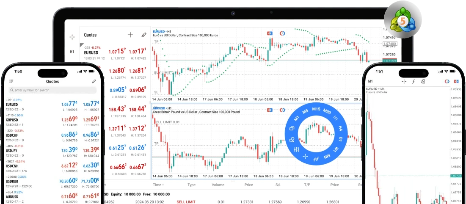Click the Time column header in tablet trade table
466x204 pixels.
click(x=158, y=185)
